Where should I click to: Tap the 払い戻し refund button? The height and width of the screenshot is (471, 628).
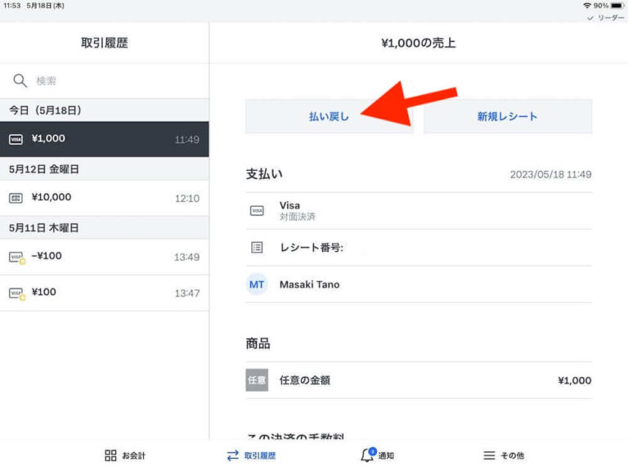(329, 116)
